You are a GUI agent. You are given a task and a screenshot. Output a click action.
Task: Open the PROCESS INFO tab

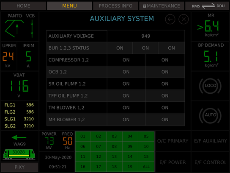click(115, 6)
